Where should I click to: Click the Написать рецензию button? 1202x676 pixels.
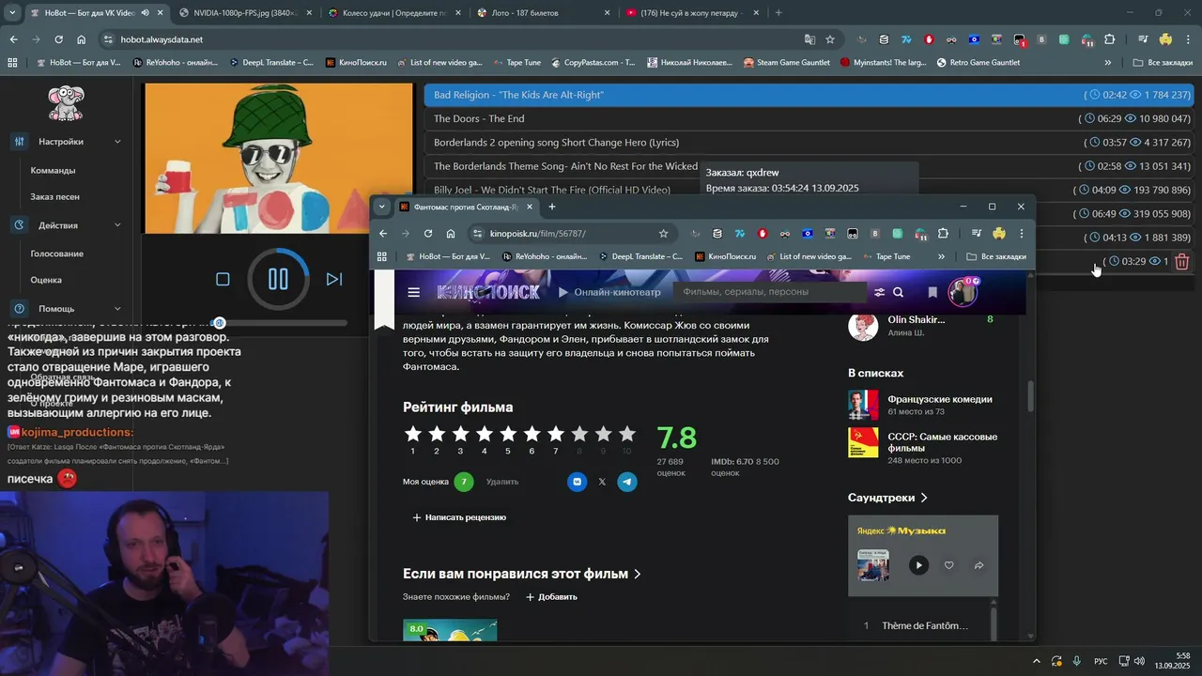[x=459, y=517]
